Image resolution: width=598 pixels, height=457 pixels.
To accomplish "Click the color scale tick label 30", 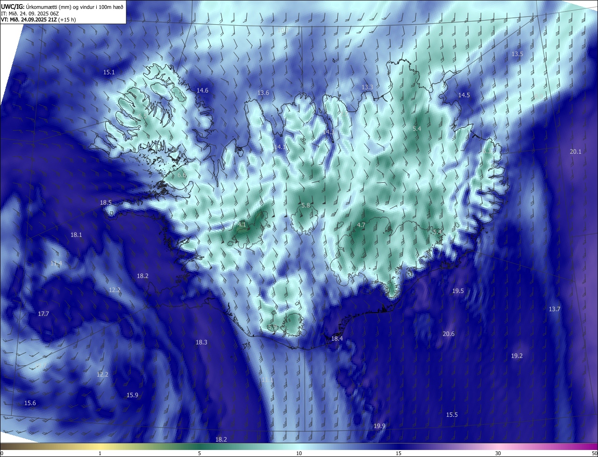I will click(x=498, y=453).
